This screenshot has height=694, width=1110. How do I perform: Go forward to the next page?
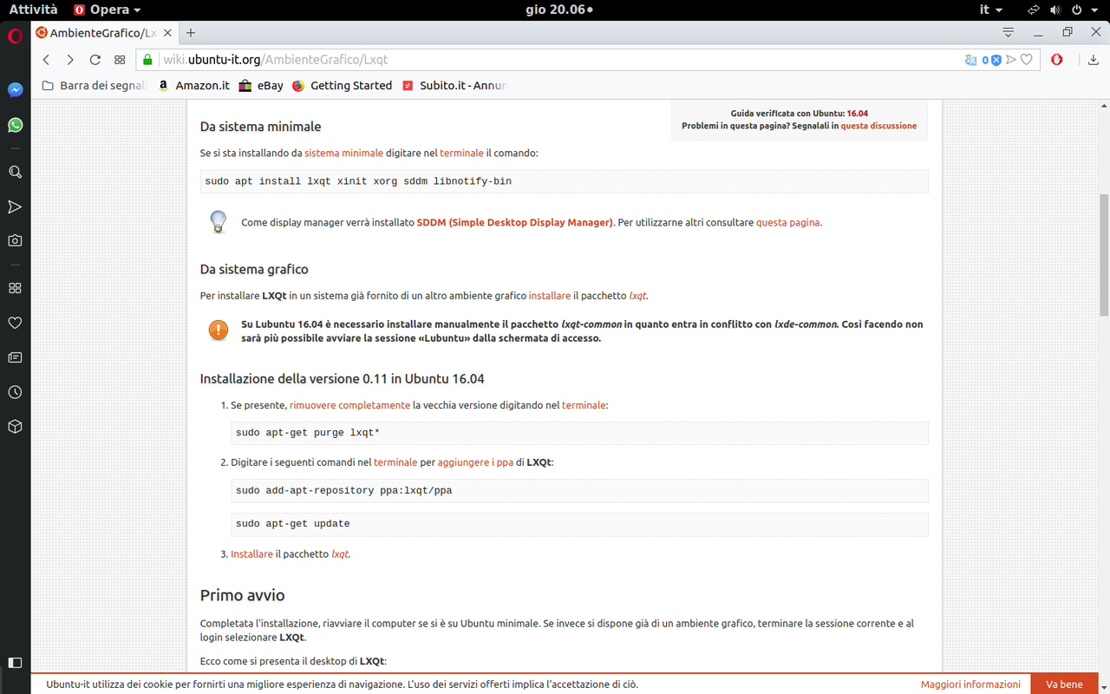click(x=70, y=60)
